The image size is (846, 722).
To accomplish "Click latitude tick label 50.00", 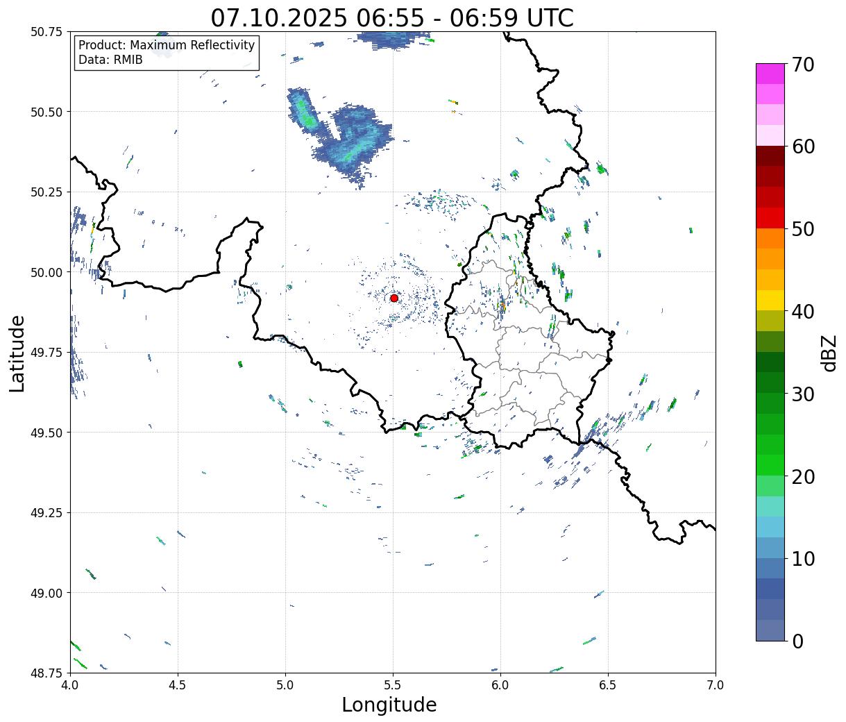I will (x=46, y=272).
